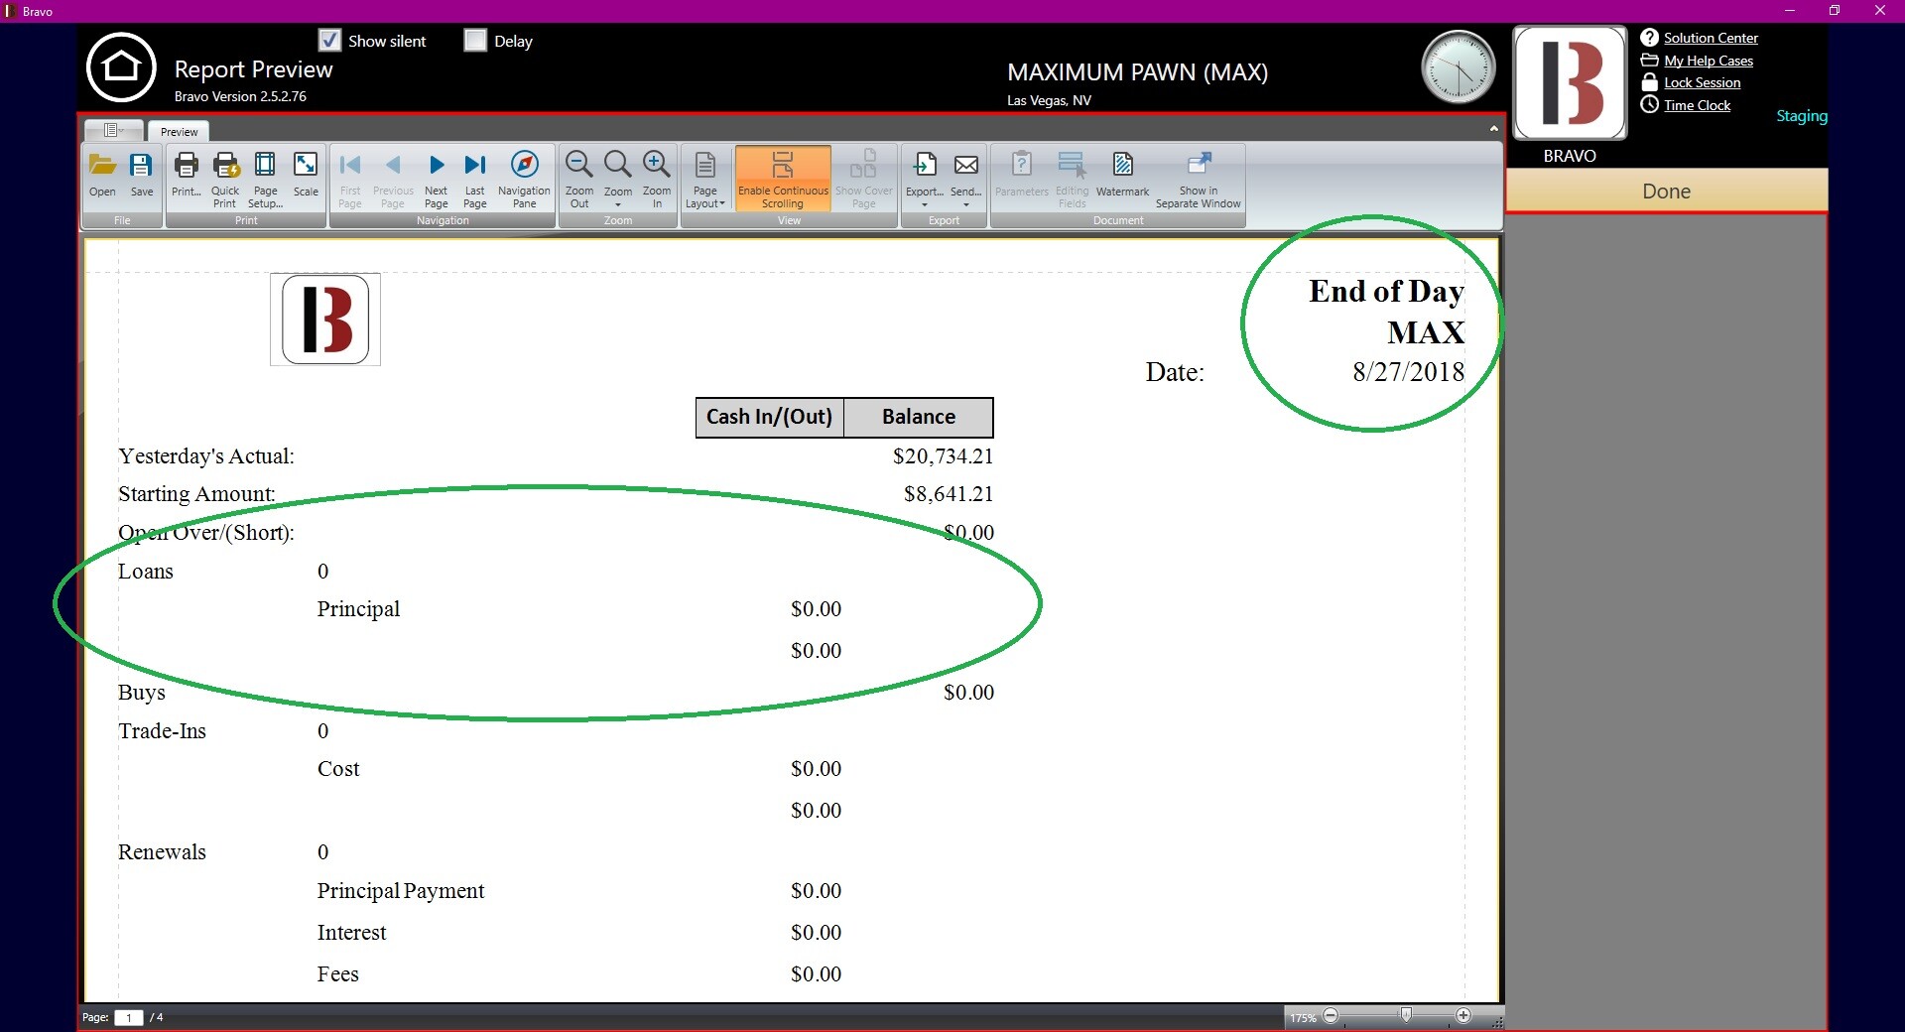Viewport: 1905px width, 1032px height.
Task: Click the Renewals row label
Action: tap(162, 852)
